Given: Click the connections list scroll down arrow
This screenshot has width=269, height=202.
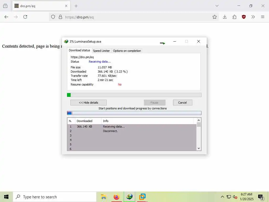Looking at the screenshot, I should coord(199,148).
